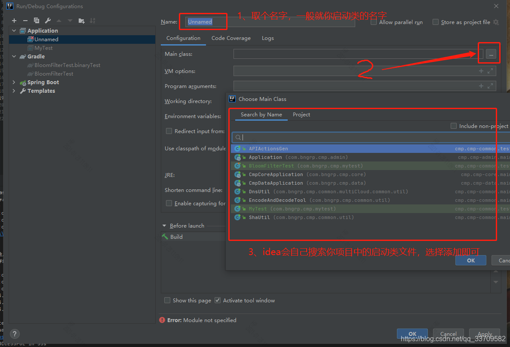Click the Main class input field
This screenshot has width=510, height=347.
[x=358, y=54]
